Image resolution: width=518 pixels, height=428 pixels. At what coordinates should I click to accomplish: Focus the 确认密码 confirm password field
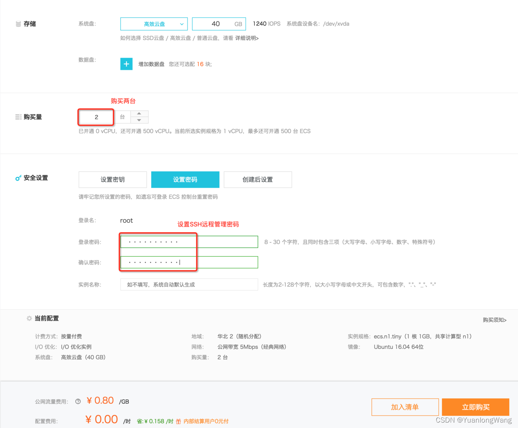coord(189,262)
